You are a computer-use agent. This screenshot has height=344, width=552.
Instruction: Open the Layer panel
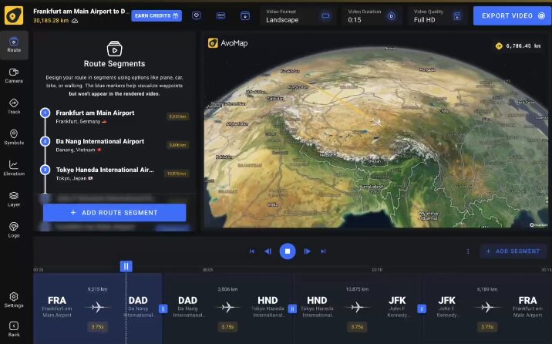point(14,198)
